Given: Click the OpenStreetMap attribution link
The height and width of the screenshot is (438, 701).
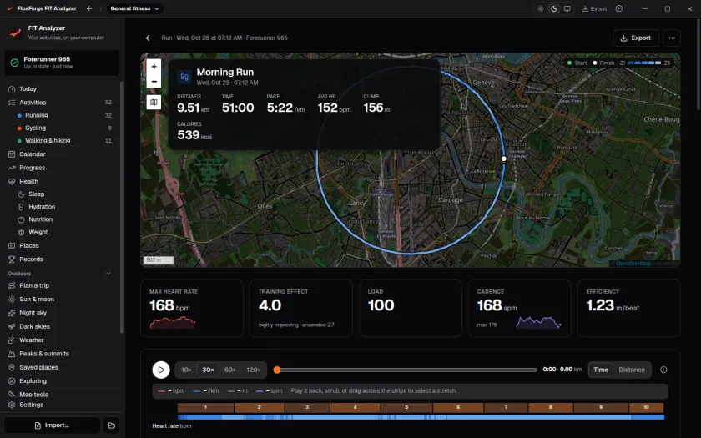Looking at the screenshot, I should [x=633, y=264].
